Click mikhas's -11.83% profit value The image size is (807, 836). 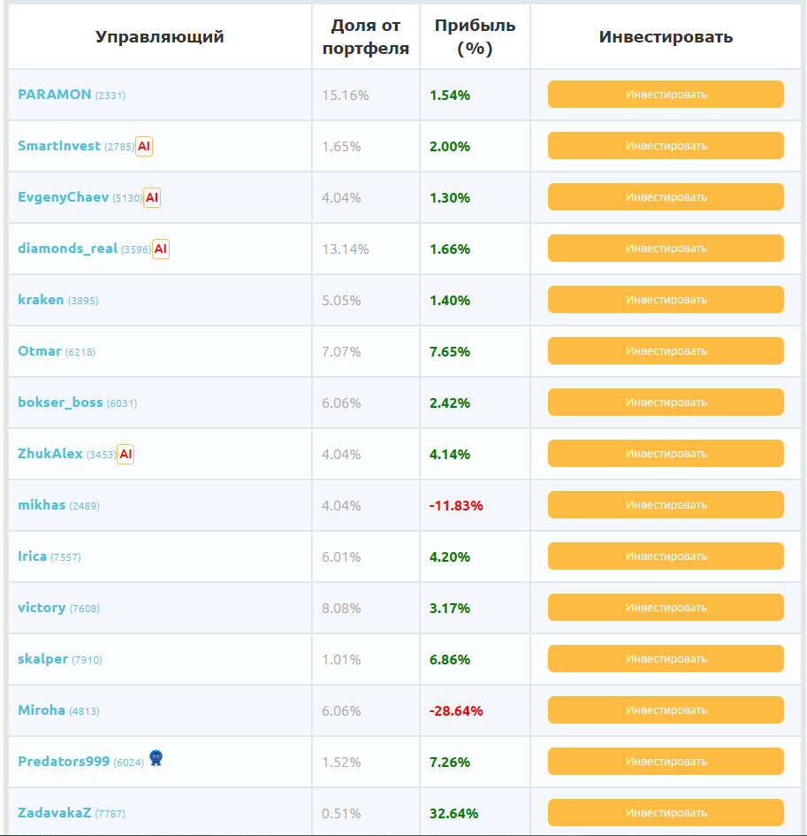(x=456, y=505)
